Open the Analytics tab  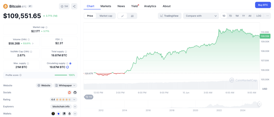click(x=150, y=6)
